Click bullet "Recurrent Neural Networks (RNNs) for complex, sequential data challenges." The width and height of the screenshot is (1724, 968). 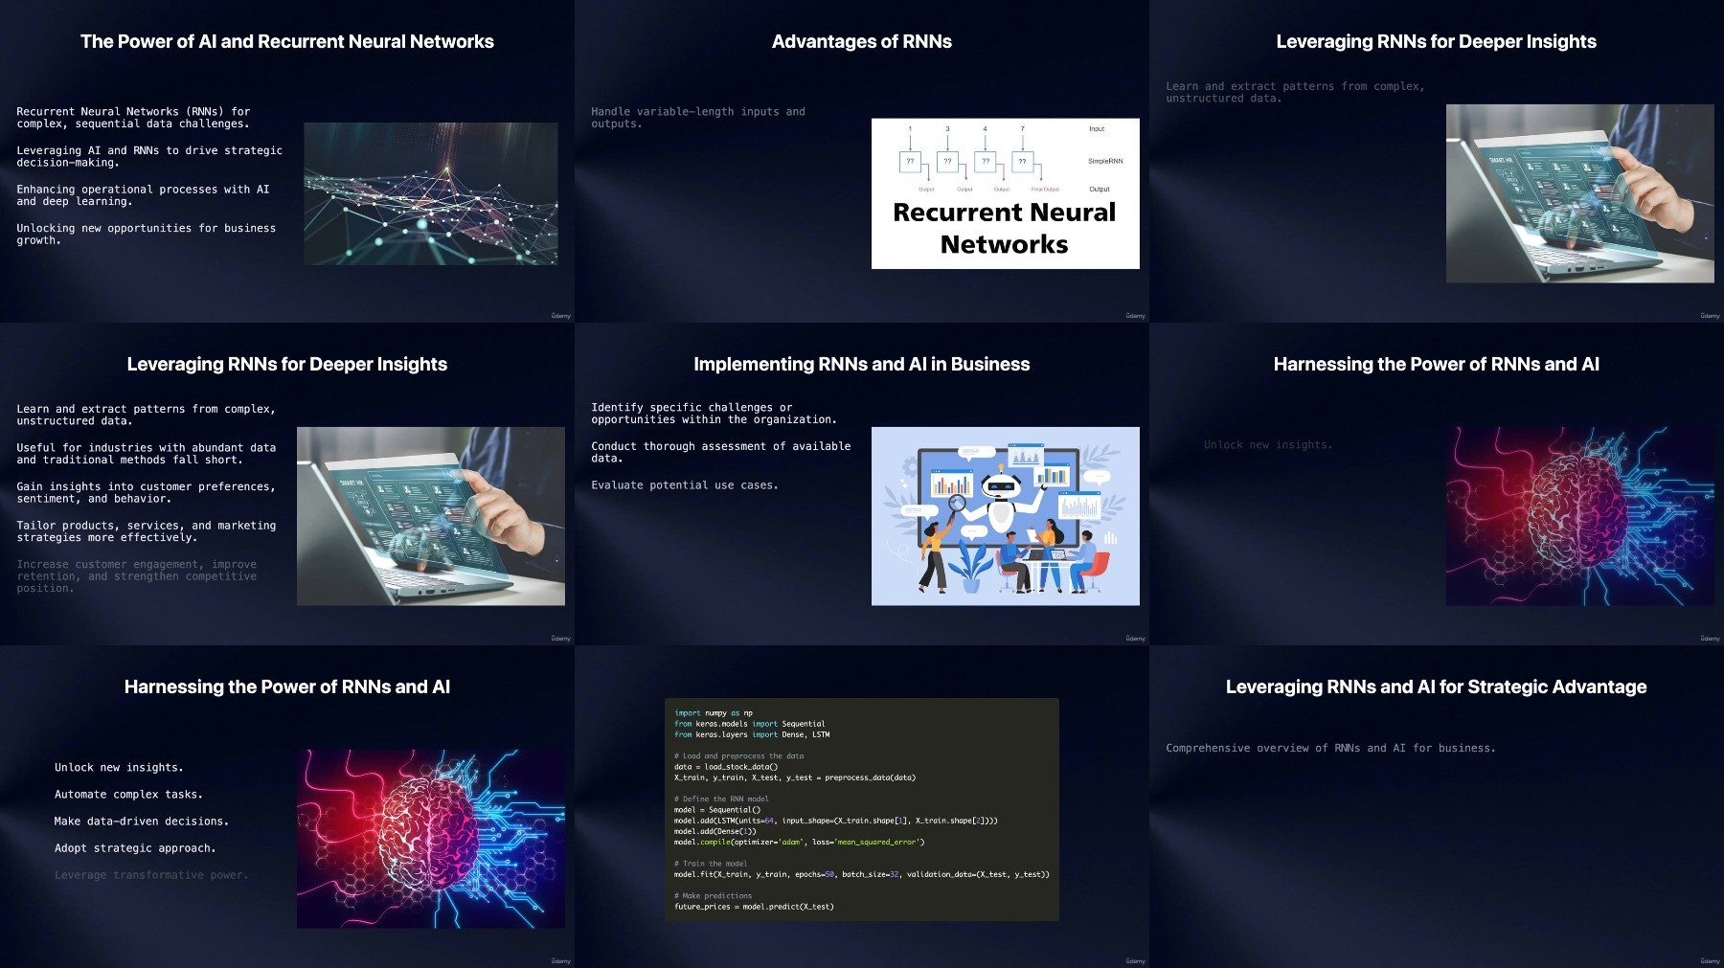tap(133, 118)
